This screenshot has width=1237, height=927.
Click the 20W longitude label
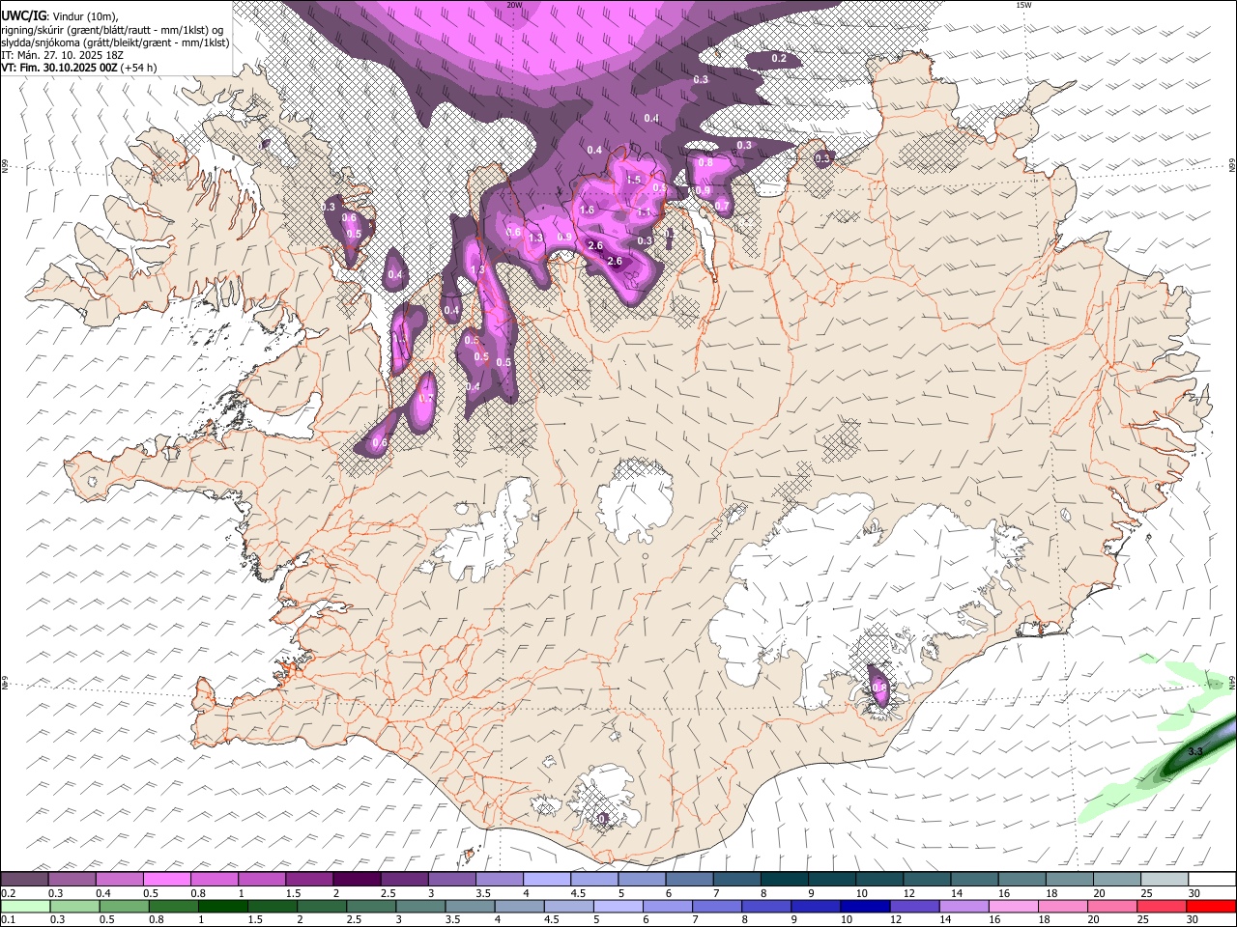coord(514,5)
